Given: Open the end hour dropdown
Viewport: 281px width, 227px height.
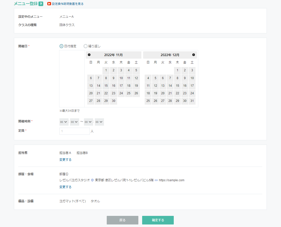Looking at the screenshot, I should click(89, 122).
